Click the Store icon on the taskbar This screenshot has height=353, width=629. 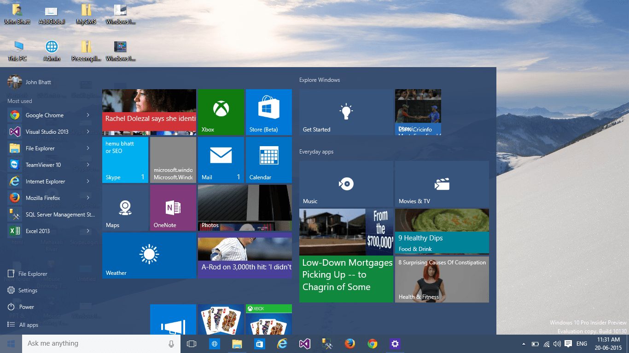tap(259, 344)
